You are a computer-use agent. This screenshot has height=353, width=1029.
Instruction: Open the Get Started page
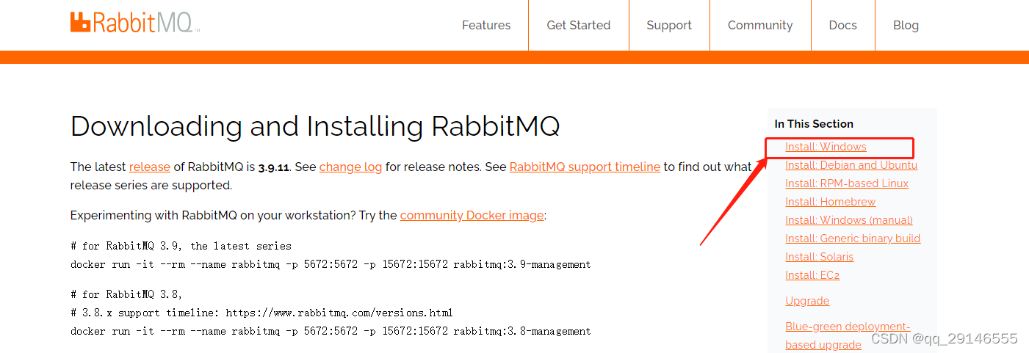578,25
